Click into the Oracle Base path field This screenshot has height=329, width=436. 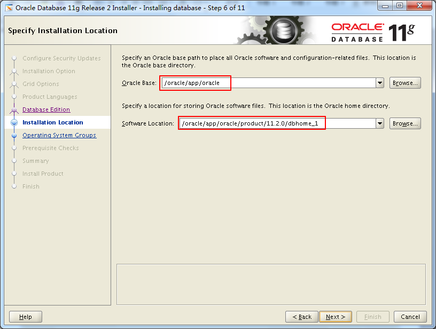click(x=269, y=83)
